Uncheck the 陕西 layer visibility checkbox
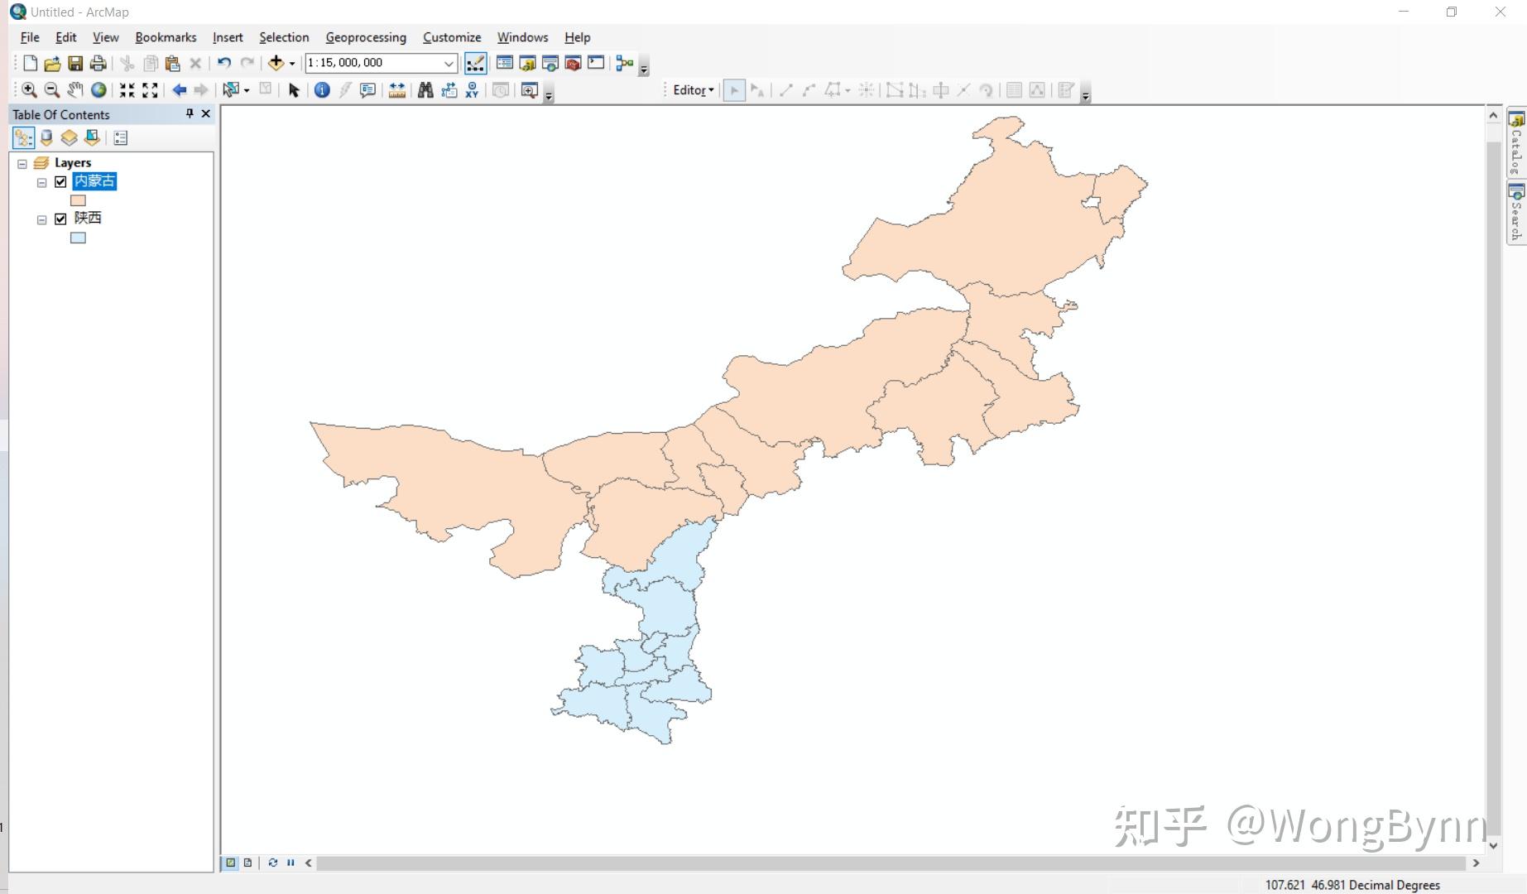The height and width of the screenshot is (894, 1527). click(x=60, y=219)
